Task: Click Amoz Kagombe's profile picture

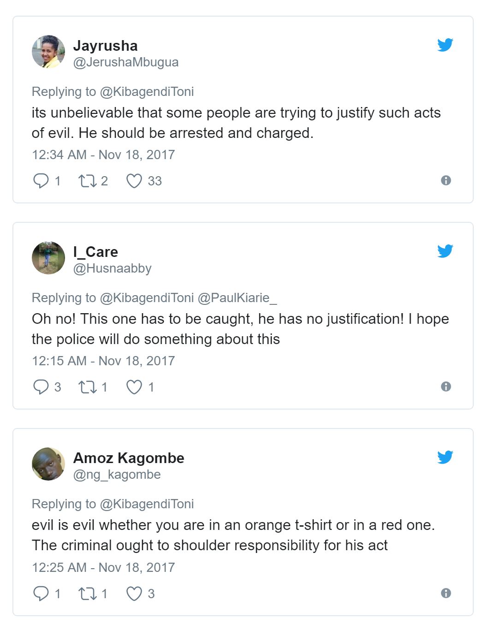Action: pos(48,464)
